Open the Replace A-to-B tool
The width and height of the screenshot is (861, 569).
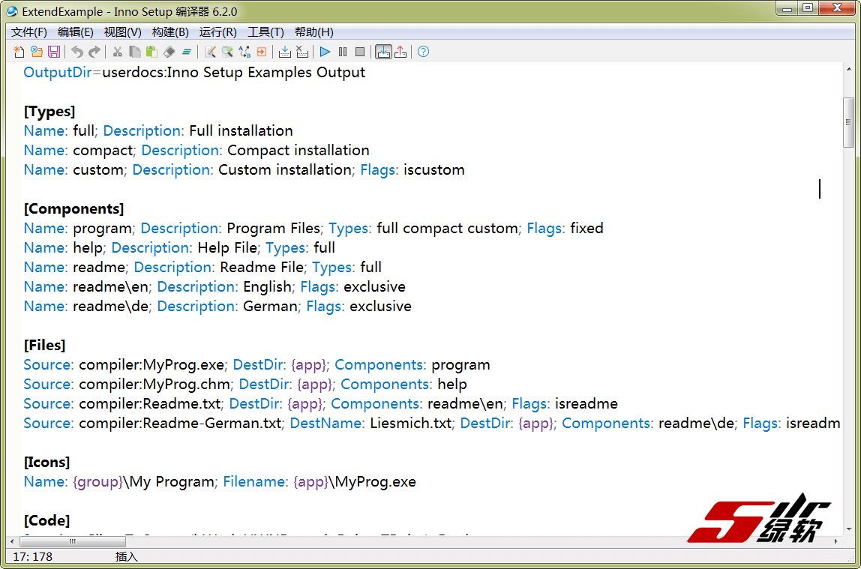point(244,52)
